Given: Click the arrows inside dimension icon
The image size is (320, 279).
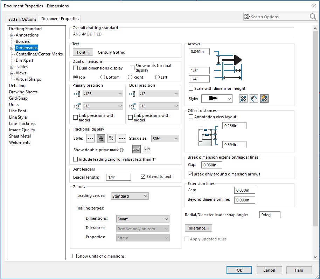Looking at the screenshot, I should click(254, 99).
